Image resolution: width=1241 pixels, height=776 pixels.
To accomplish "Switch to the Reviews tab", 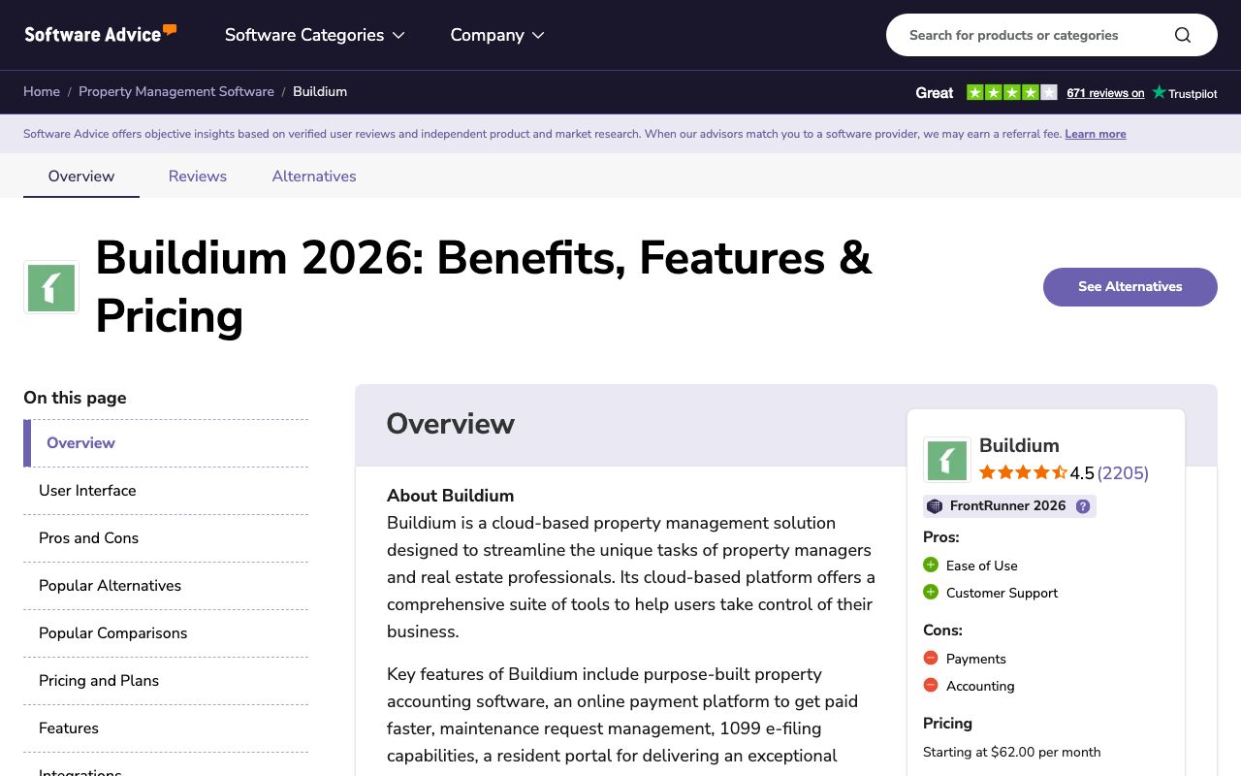I will click(x=198, y=176).
